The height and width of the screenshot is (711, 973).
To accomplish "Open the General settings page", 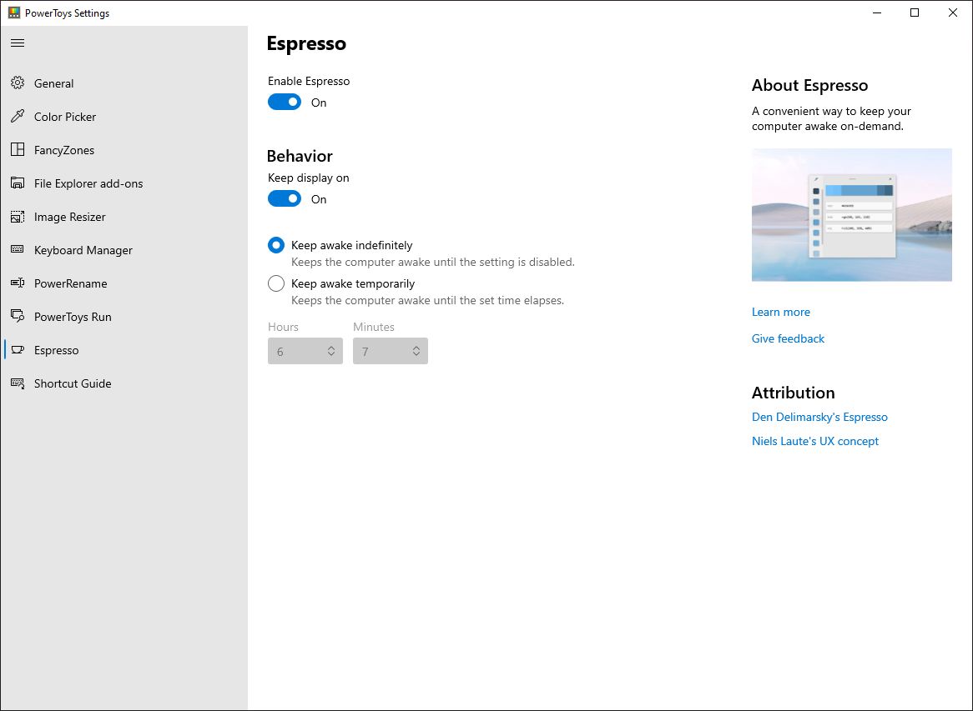I will click(x=124, y=83).
